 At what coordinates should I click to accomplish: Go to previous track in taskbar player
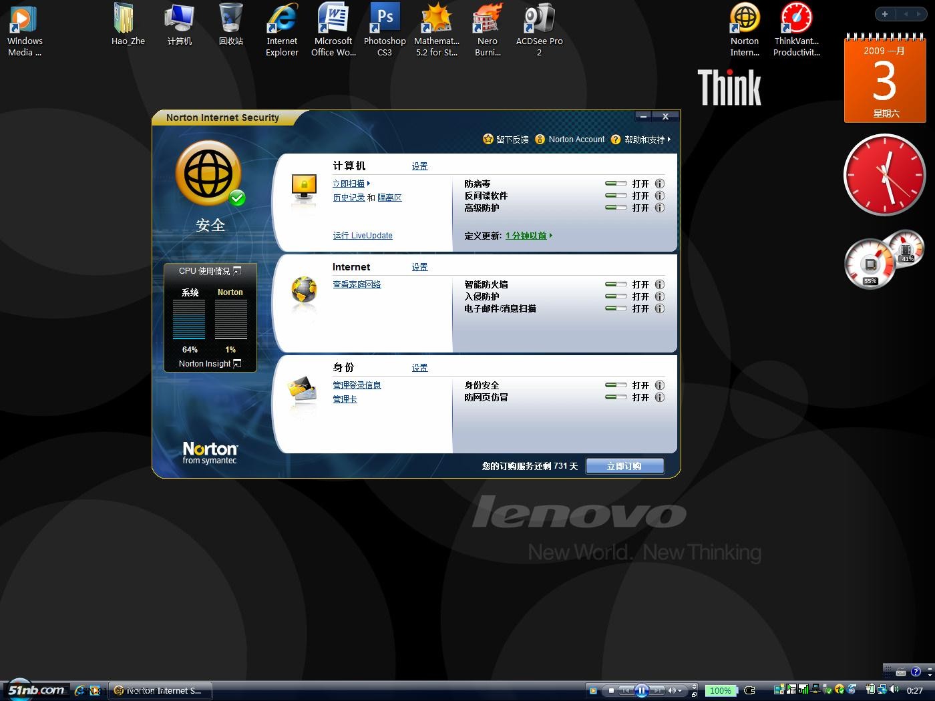tap(626, 690)
